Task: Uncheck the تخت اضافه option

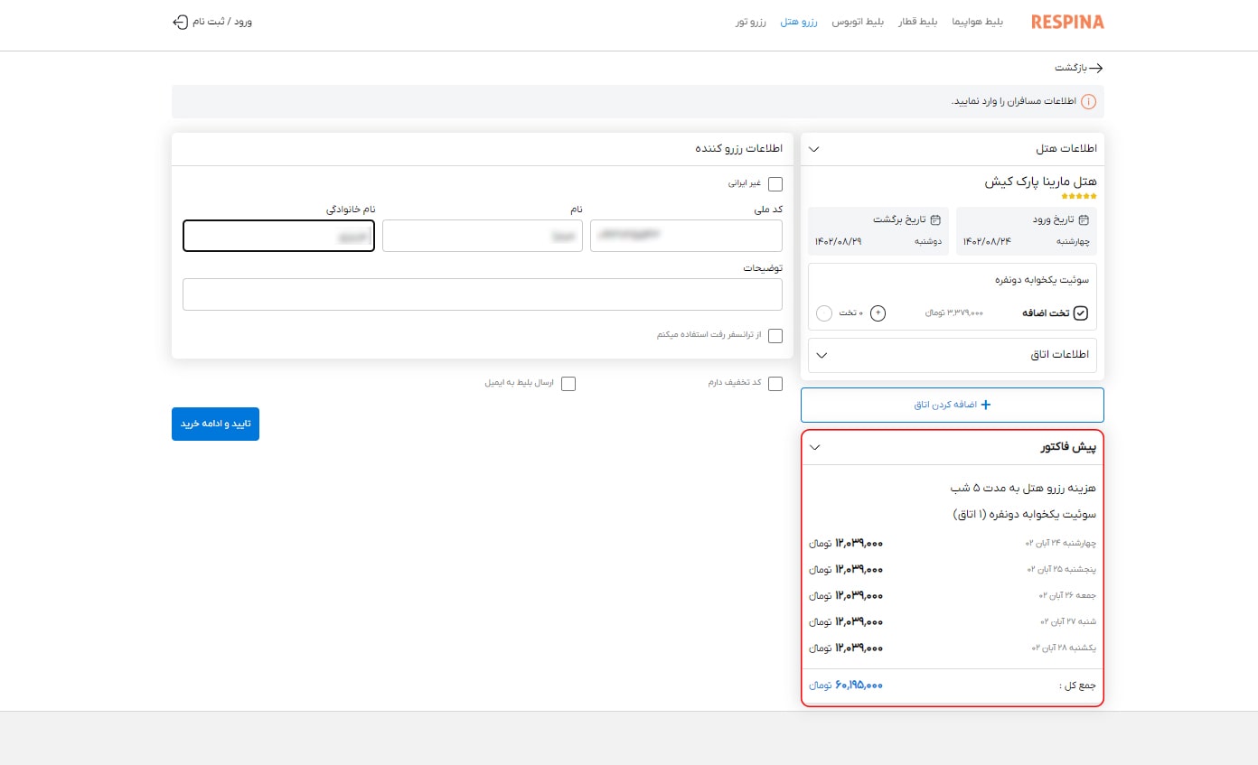Action: click(x=1081, y=313)
